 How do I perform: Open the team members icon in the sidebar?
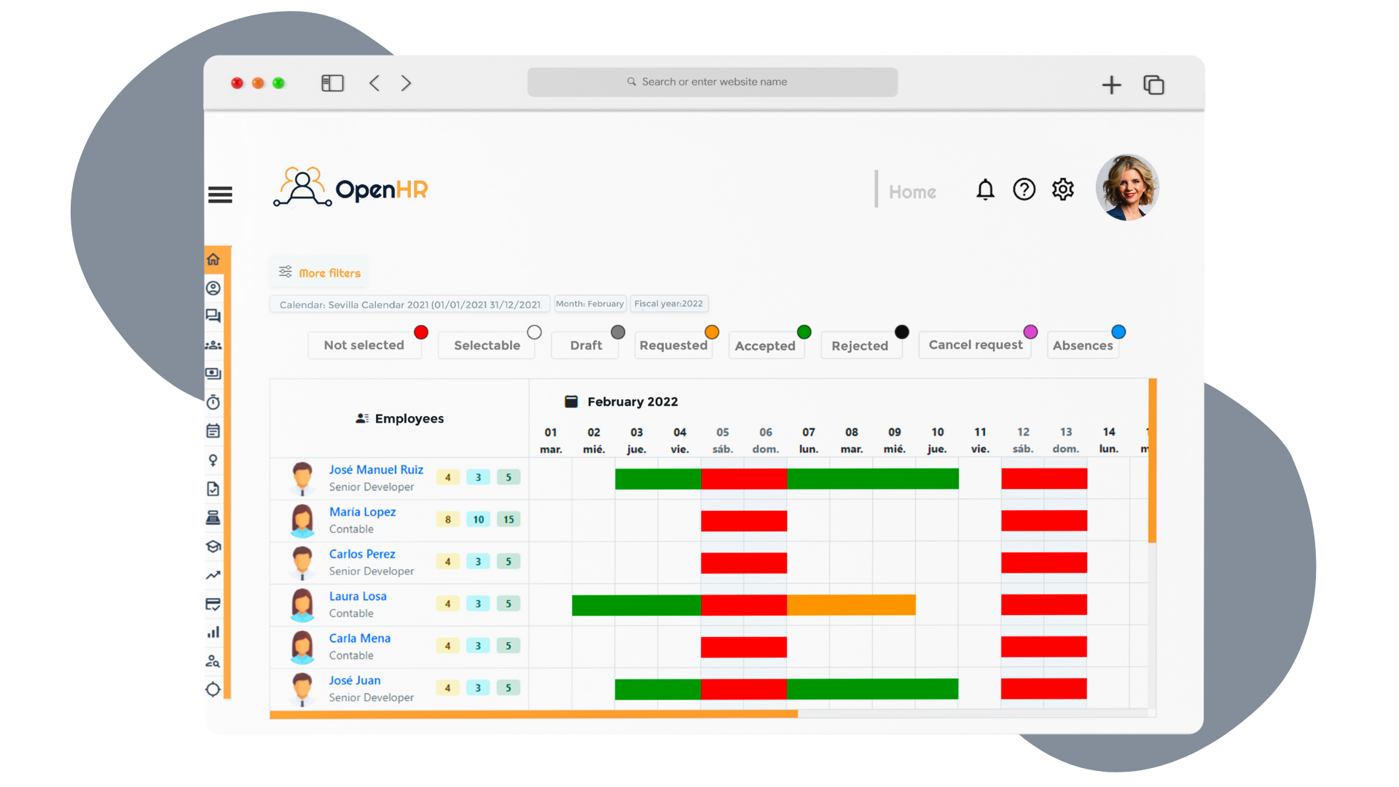click(x=213, y=344)
